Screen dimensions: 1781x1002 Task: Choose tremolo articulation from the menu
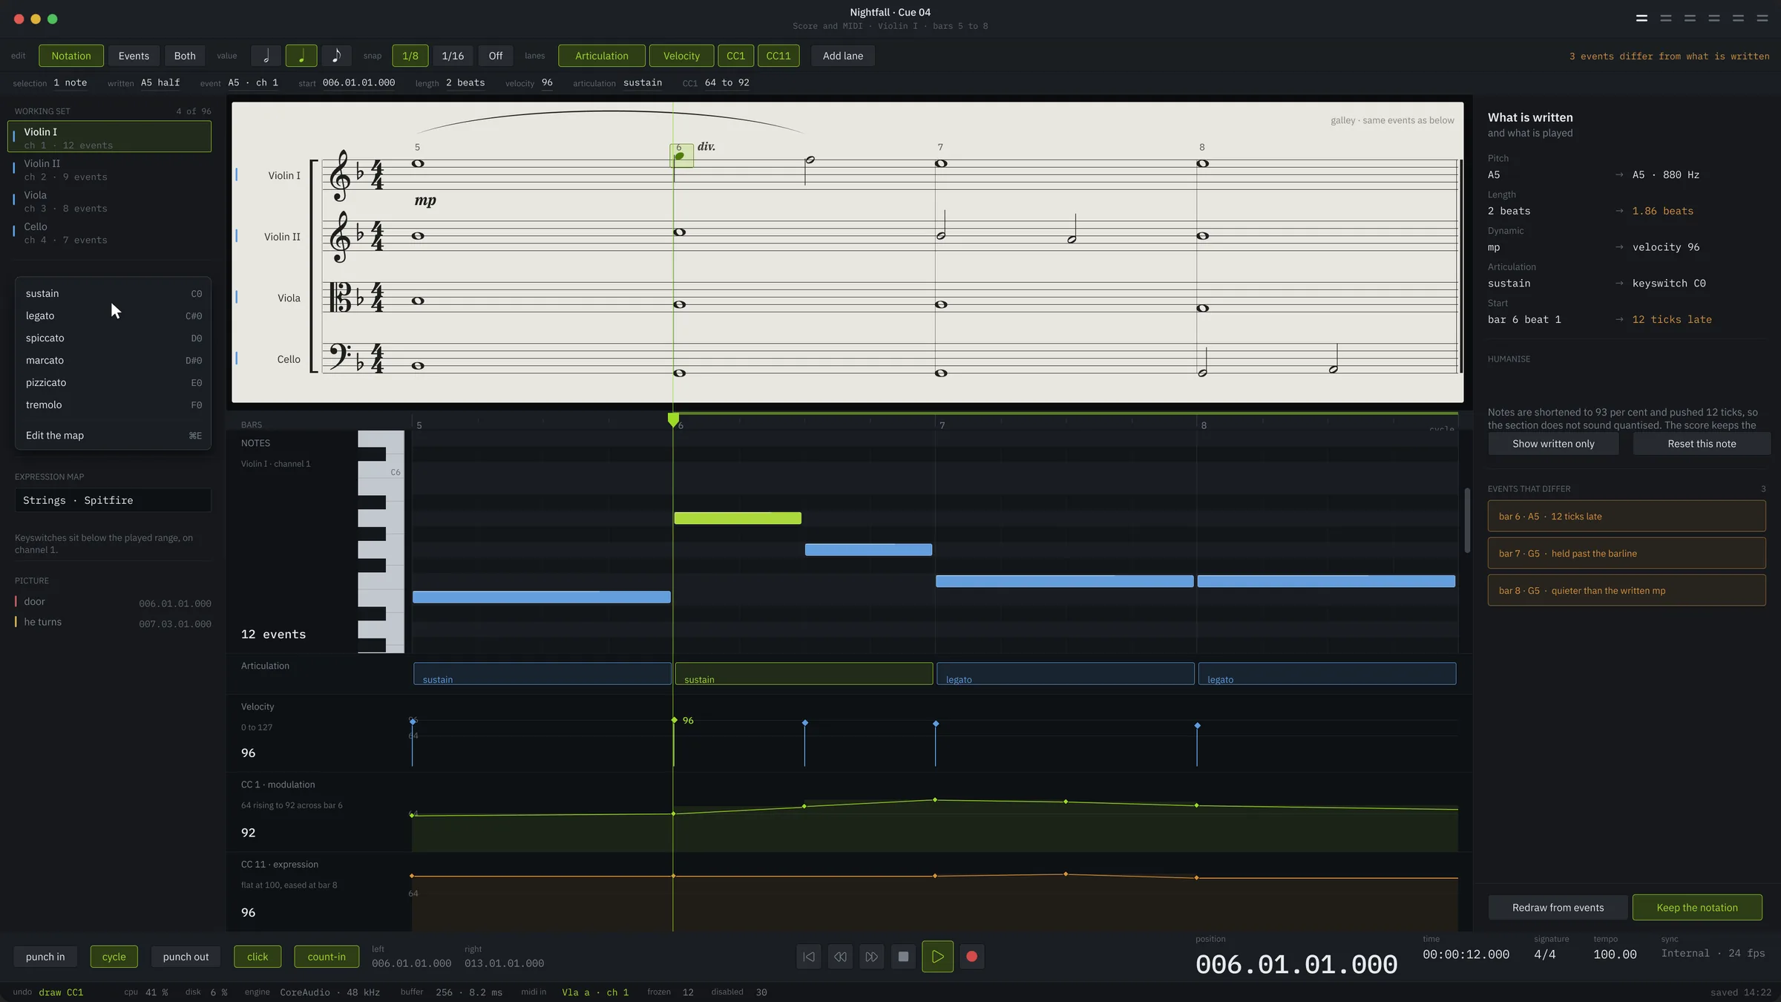(113, 405)
